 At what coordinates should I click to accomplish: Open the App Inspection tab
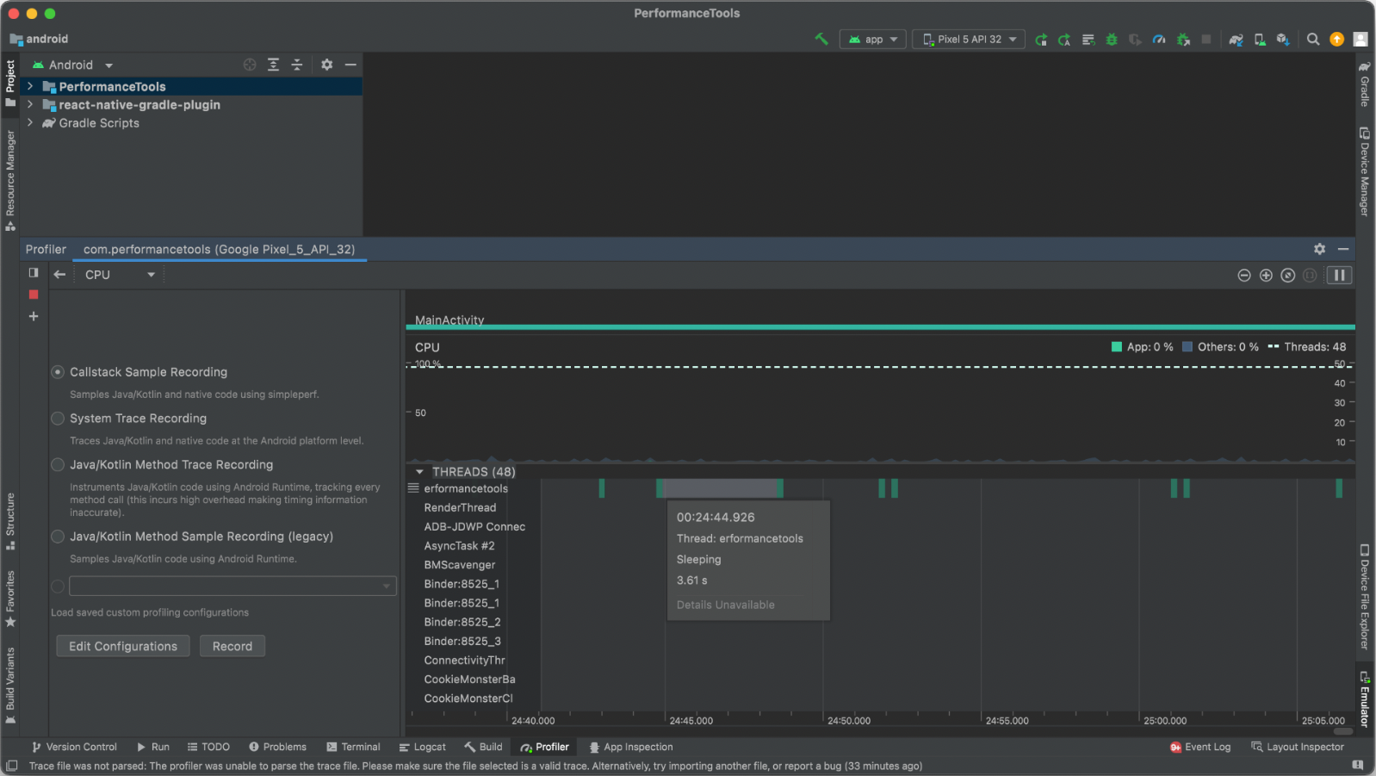tap(630, 748)
